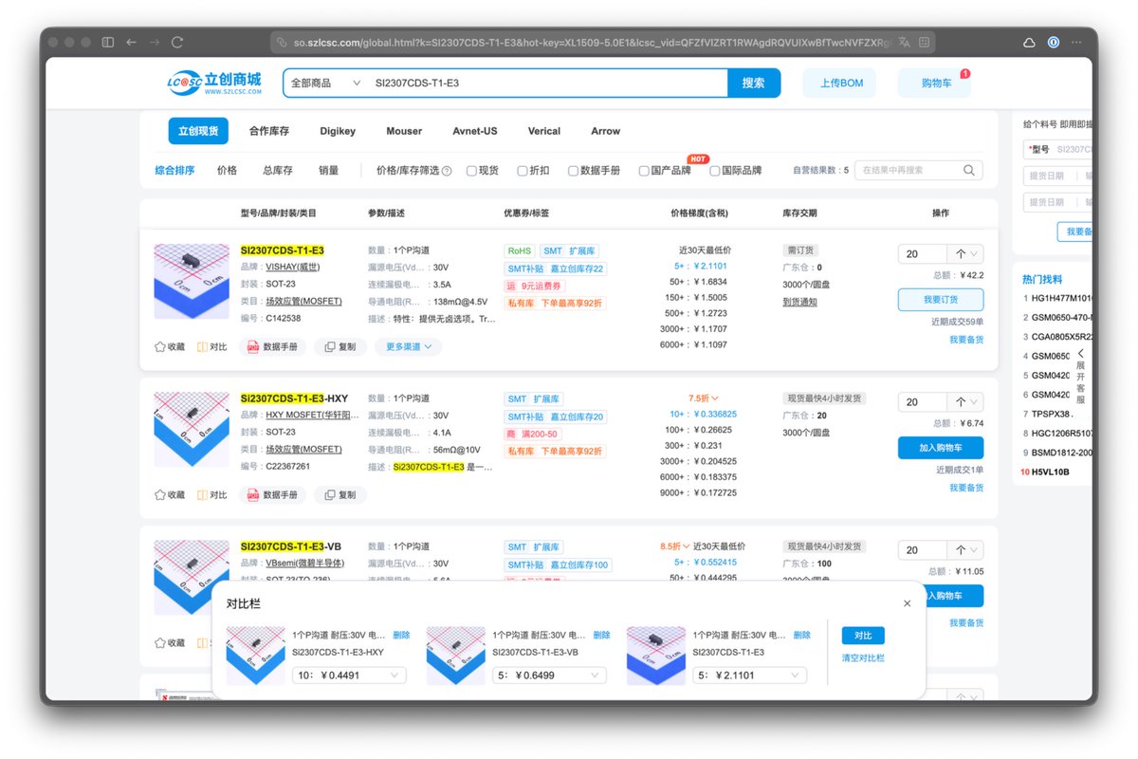Click the search magnifier in 在结果中再搜索
This screenshot has height=759, width=1138.
pyautogui.click(x=969, y=171)
